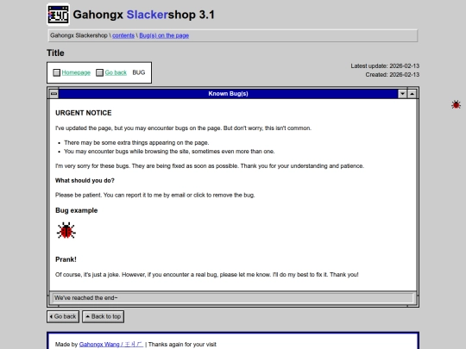Image resolution: width=466 pixels, height=349 pixels.
Task: Click the 'We've reached the end~' status bar
Action: 233,298
